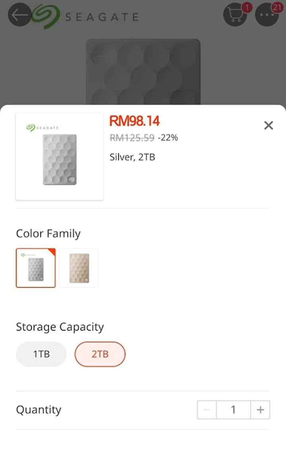Viewport: 286px width, 452px height.
Task: Tap the discounted price RM98.14
Action: pos(135,121)
